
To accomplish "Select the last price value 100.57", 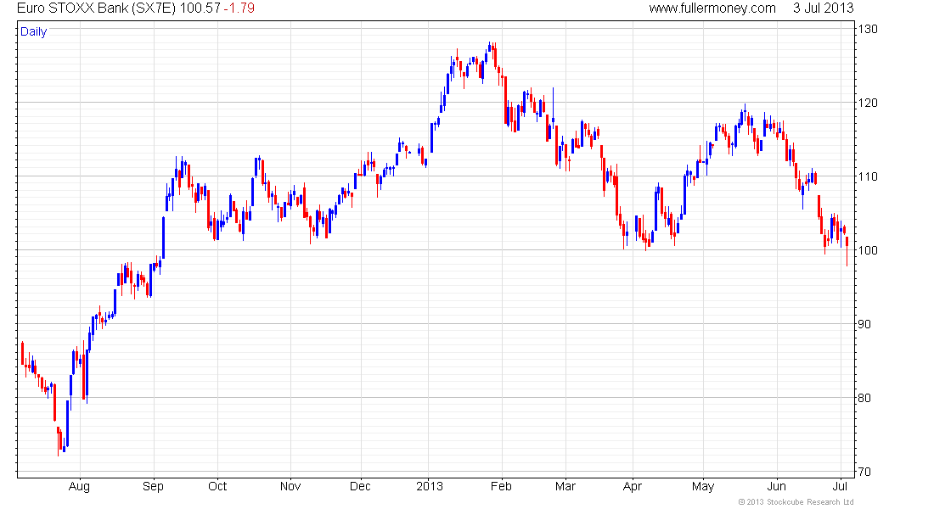I will tap(200, 8).
